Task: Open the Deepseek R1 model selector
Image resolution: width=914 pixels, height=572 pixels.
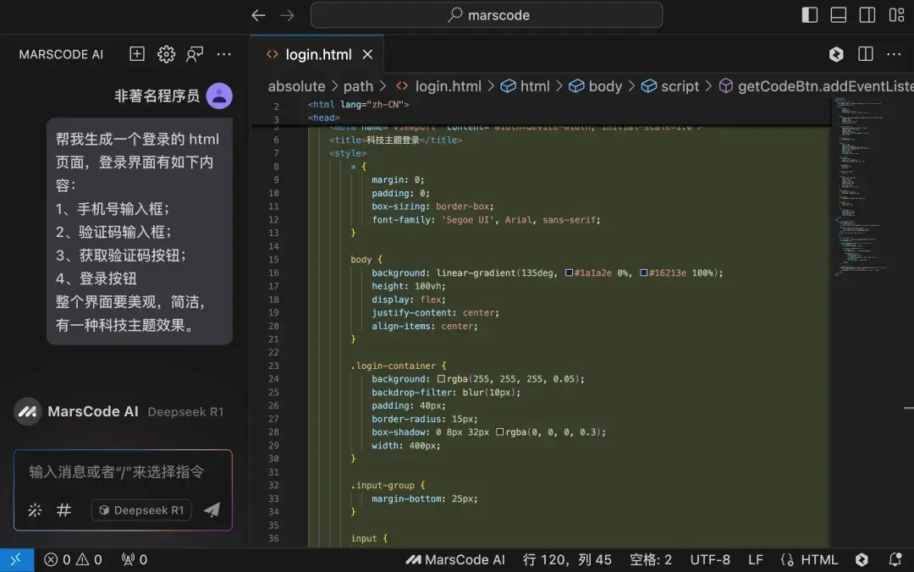Action: point(140,510)
